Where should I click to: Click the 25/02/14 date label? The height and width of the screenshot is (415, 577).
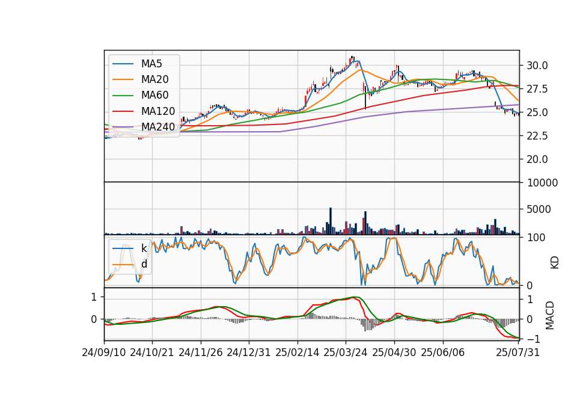point(298,352)
